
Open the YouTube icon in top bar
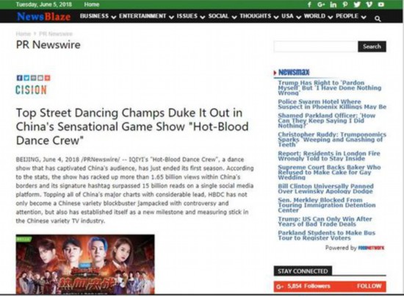(381, 4)
